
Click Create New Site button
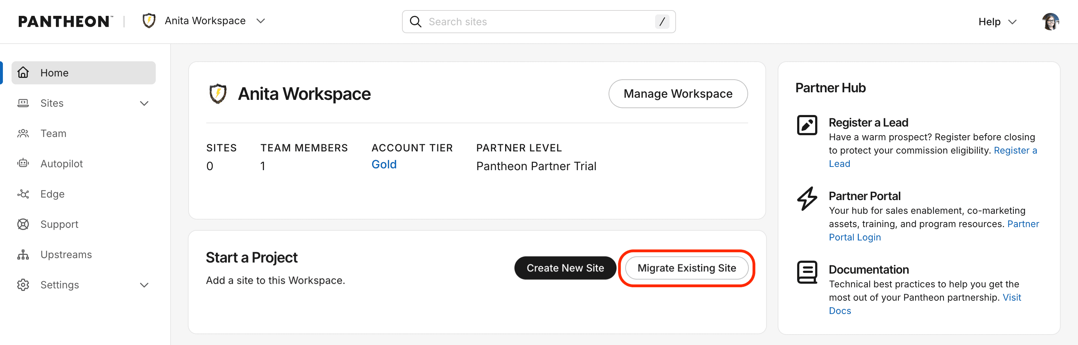tap(565, 268)
